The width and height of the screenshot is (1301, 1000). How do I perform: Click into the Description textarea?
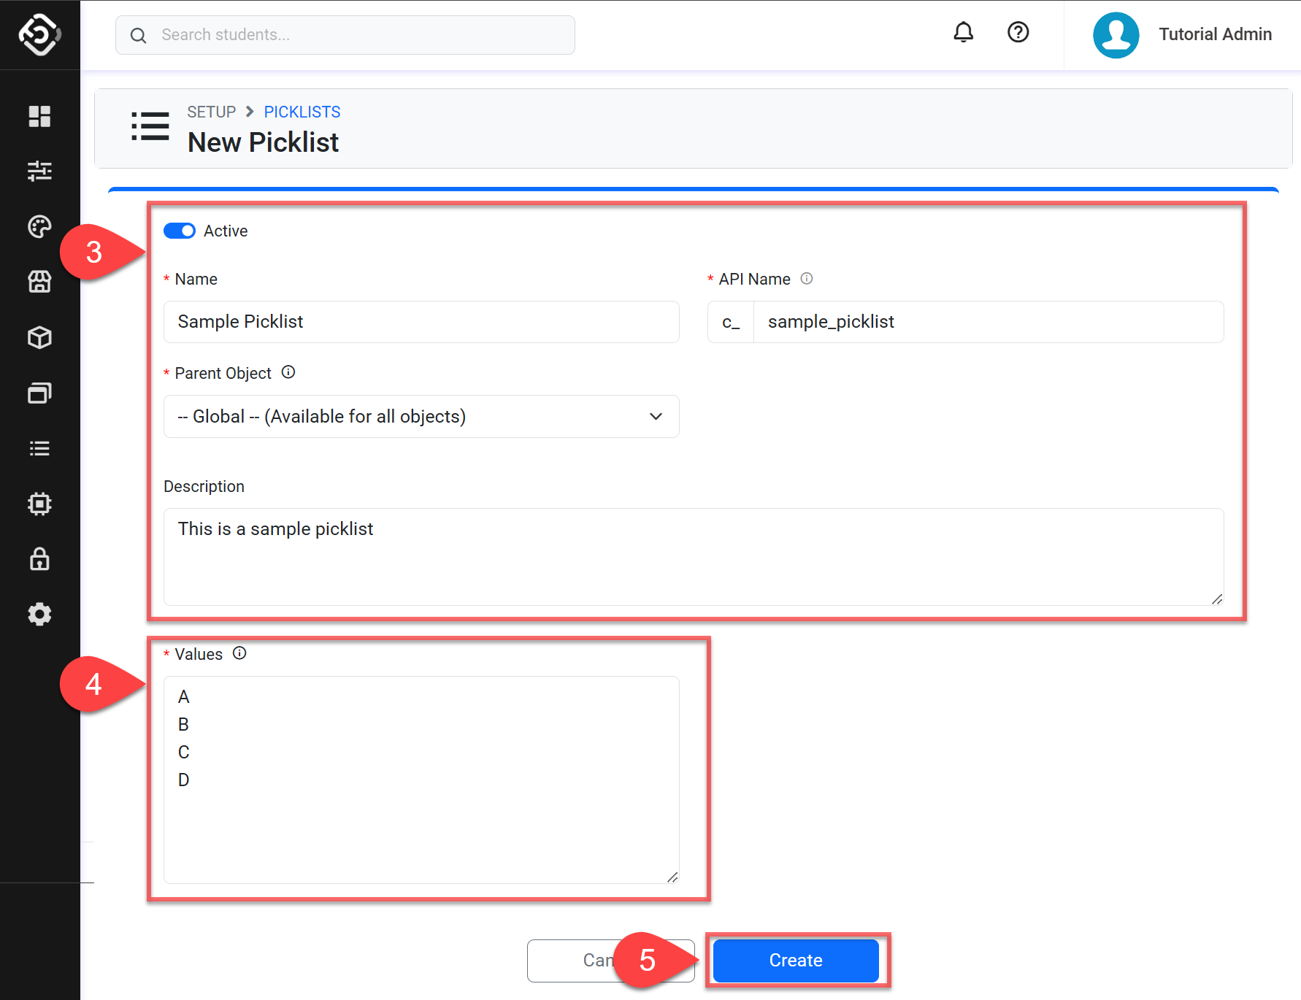click(694, 557)
